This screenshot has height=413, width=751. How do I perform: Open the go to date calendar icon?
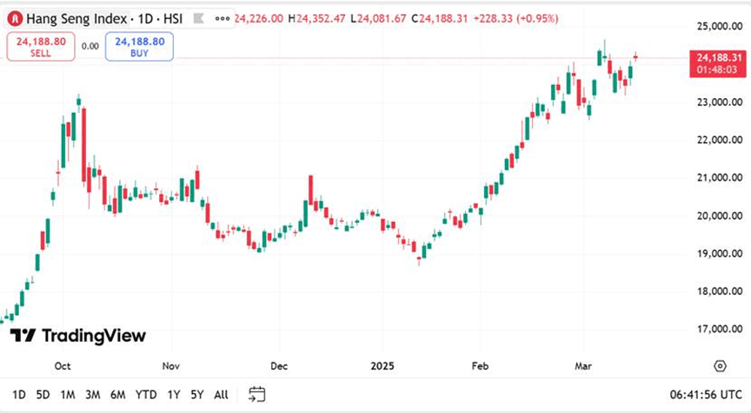(x=256, y=394)
